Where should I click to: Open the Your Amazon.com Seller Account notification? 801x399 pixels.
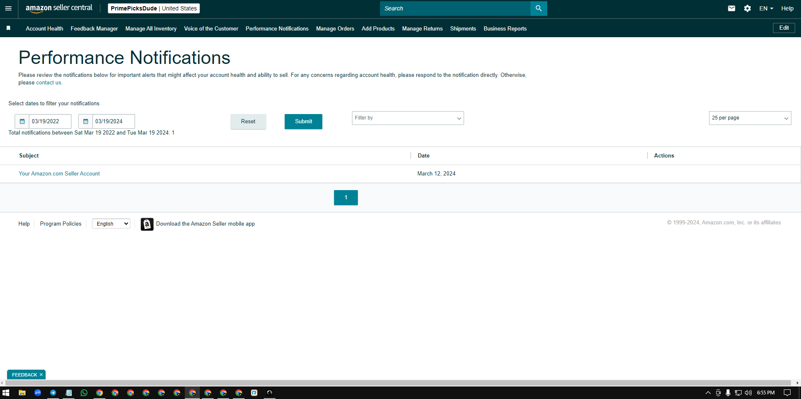pyautogui.click(x=59, y=173)
